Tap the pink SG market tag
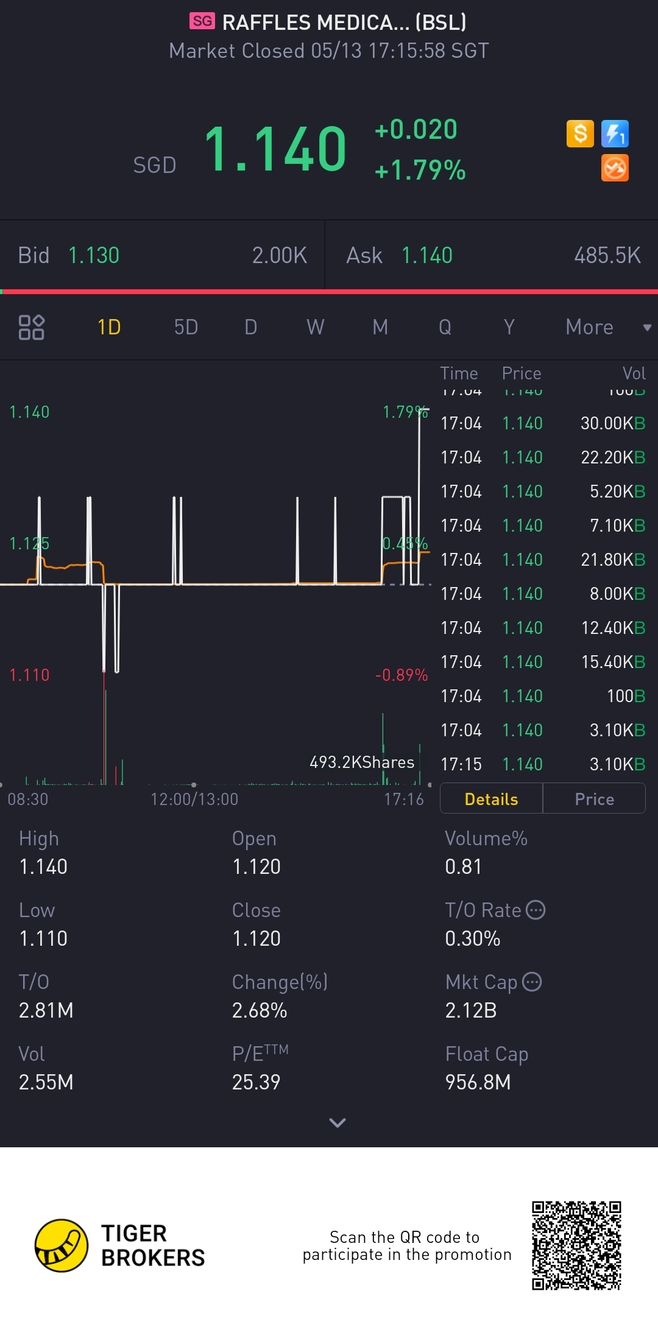The width and height of the screenshot is (658, 1344). coord(202,21)
